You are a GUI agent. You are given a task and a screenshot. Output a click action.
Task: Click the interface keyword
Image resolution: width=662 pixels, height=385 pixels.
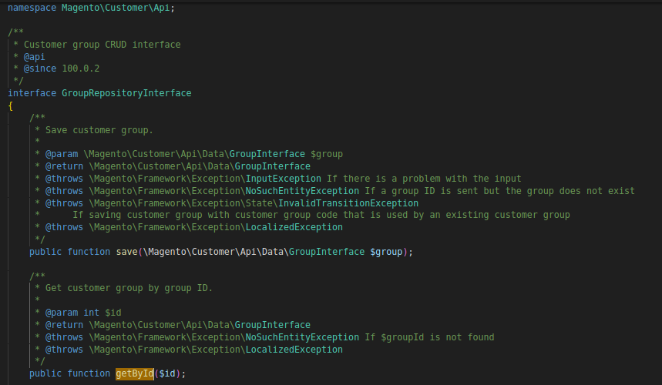pos(32,93)
